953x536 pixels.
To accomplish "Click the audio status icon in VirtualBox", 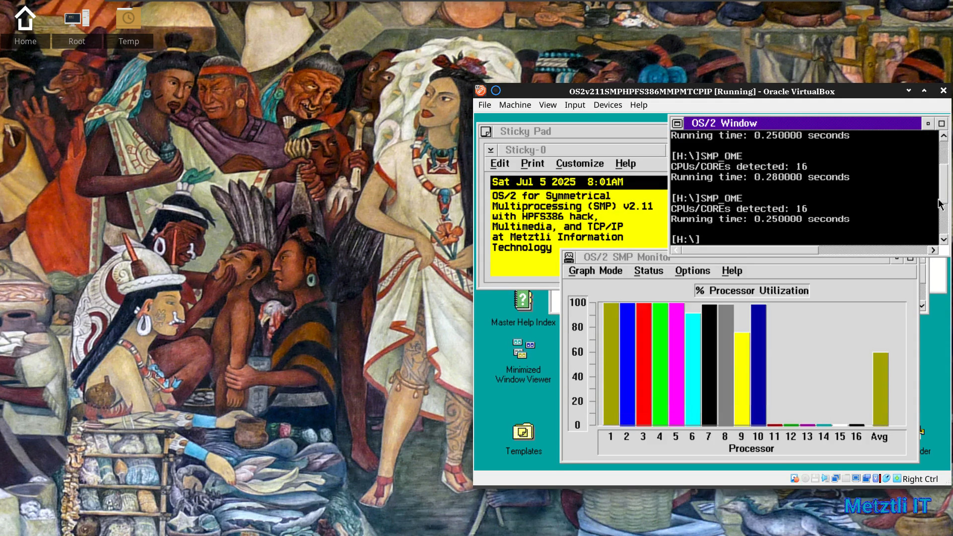I will (825, 478).
